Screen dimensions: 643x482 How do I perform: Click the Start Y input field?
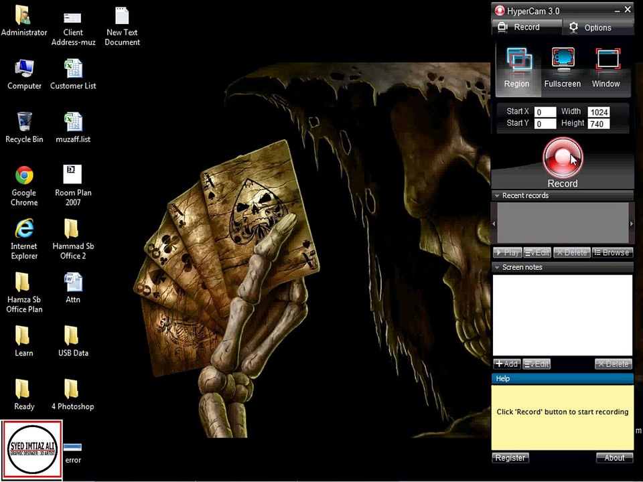pyautogui.click(x=545, y=124)
